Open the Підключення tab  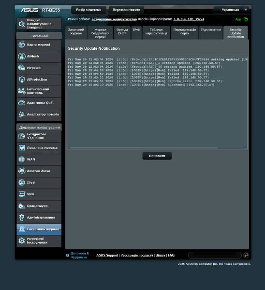(x=211, y=33)
